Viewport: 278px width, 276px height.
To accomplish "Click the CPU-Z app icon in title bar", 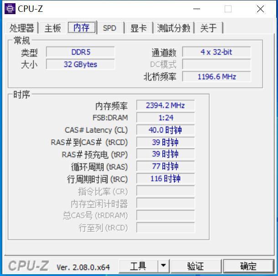I will (10, 9).
